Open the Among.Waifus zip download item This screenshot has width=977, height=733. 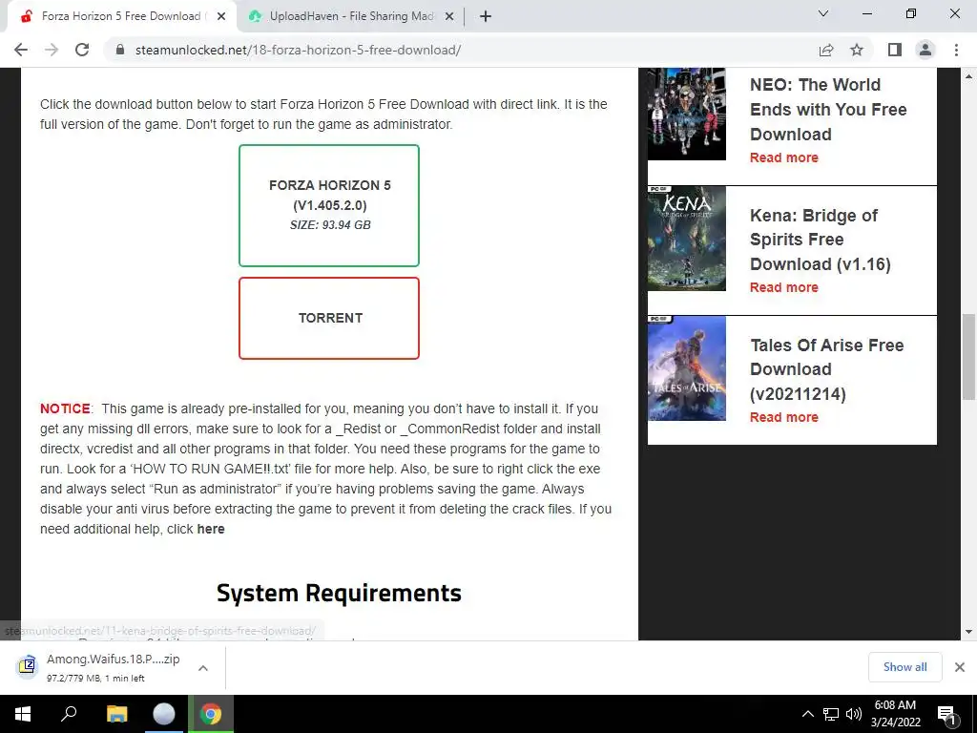[113, 667]
